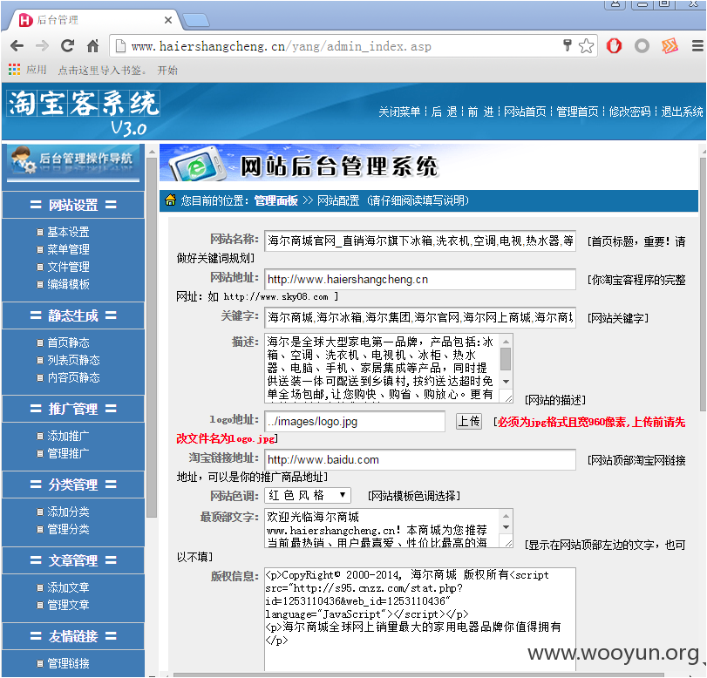Open the 网站色调 红色风格 dropdown

(308, 496)
